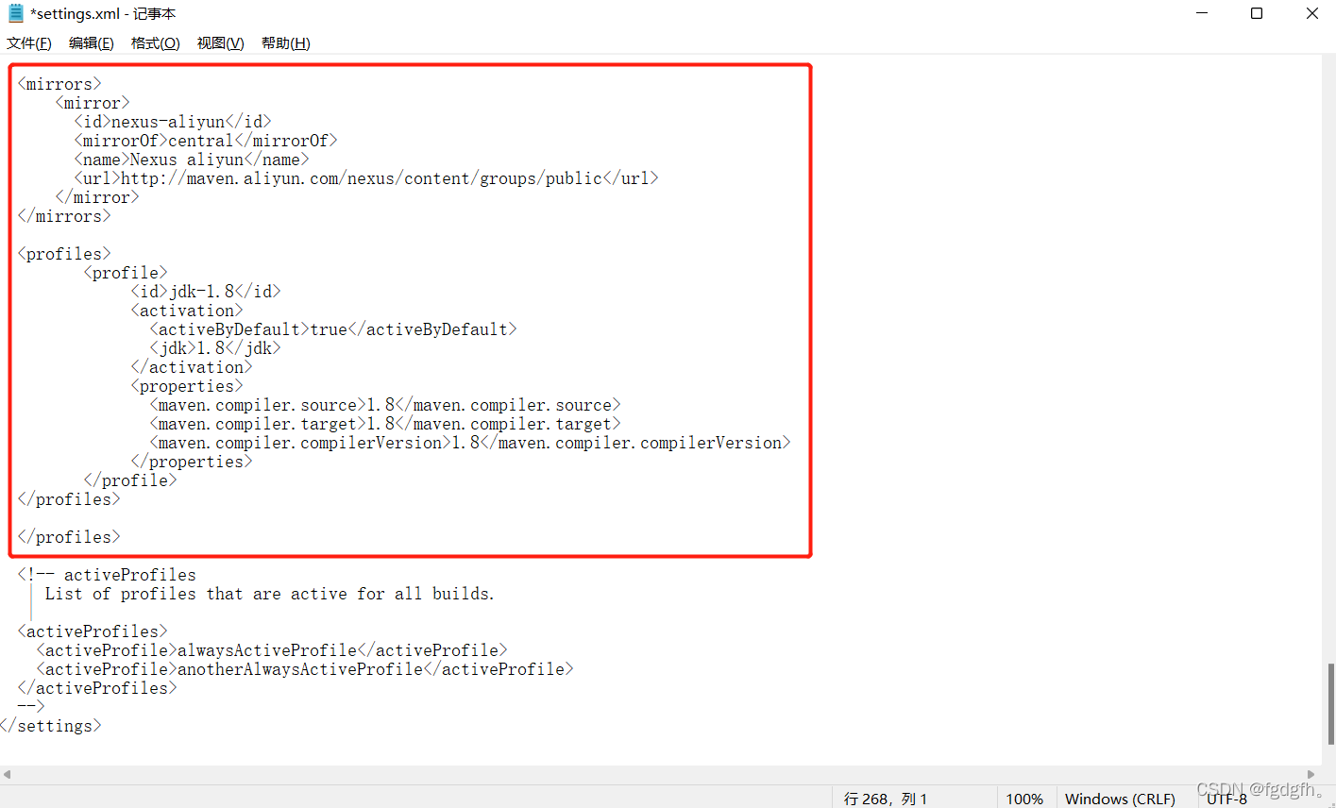The height and width of the screenshot is (808, 1336).
Task: Click the left arrow of the horizontal scrollbar
Action: click(x=7, y=774)
